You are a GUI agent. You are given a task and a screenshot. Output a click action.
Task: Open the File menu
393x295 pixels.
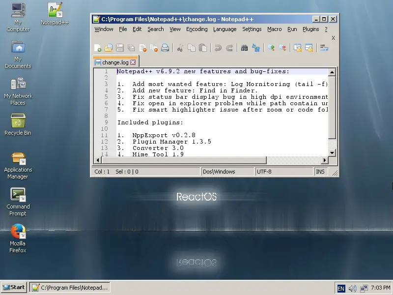click(123, 29)
